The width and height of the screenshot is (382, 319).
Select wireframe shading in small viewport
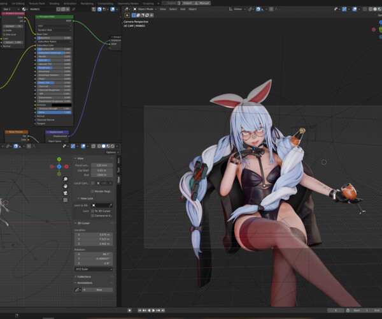99,146
